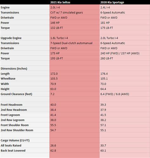Select the Front Headroom row label
The width and height of the screenshot is (150, 158).
click(11, 105)
